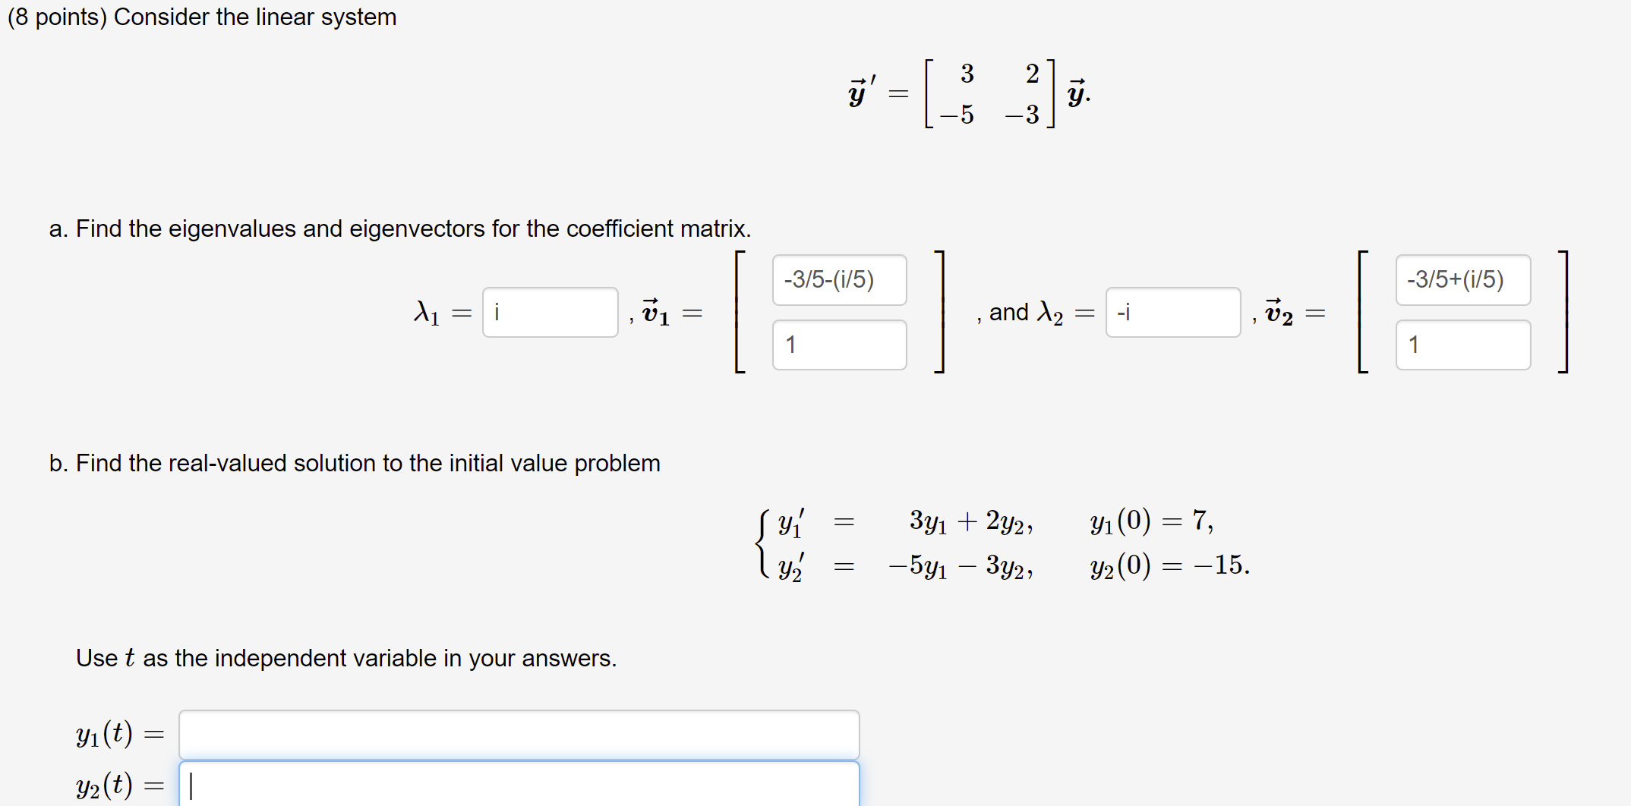
Task: Click the i value inside the λ1 box
Action: 498,313
